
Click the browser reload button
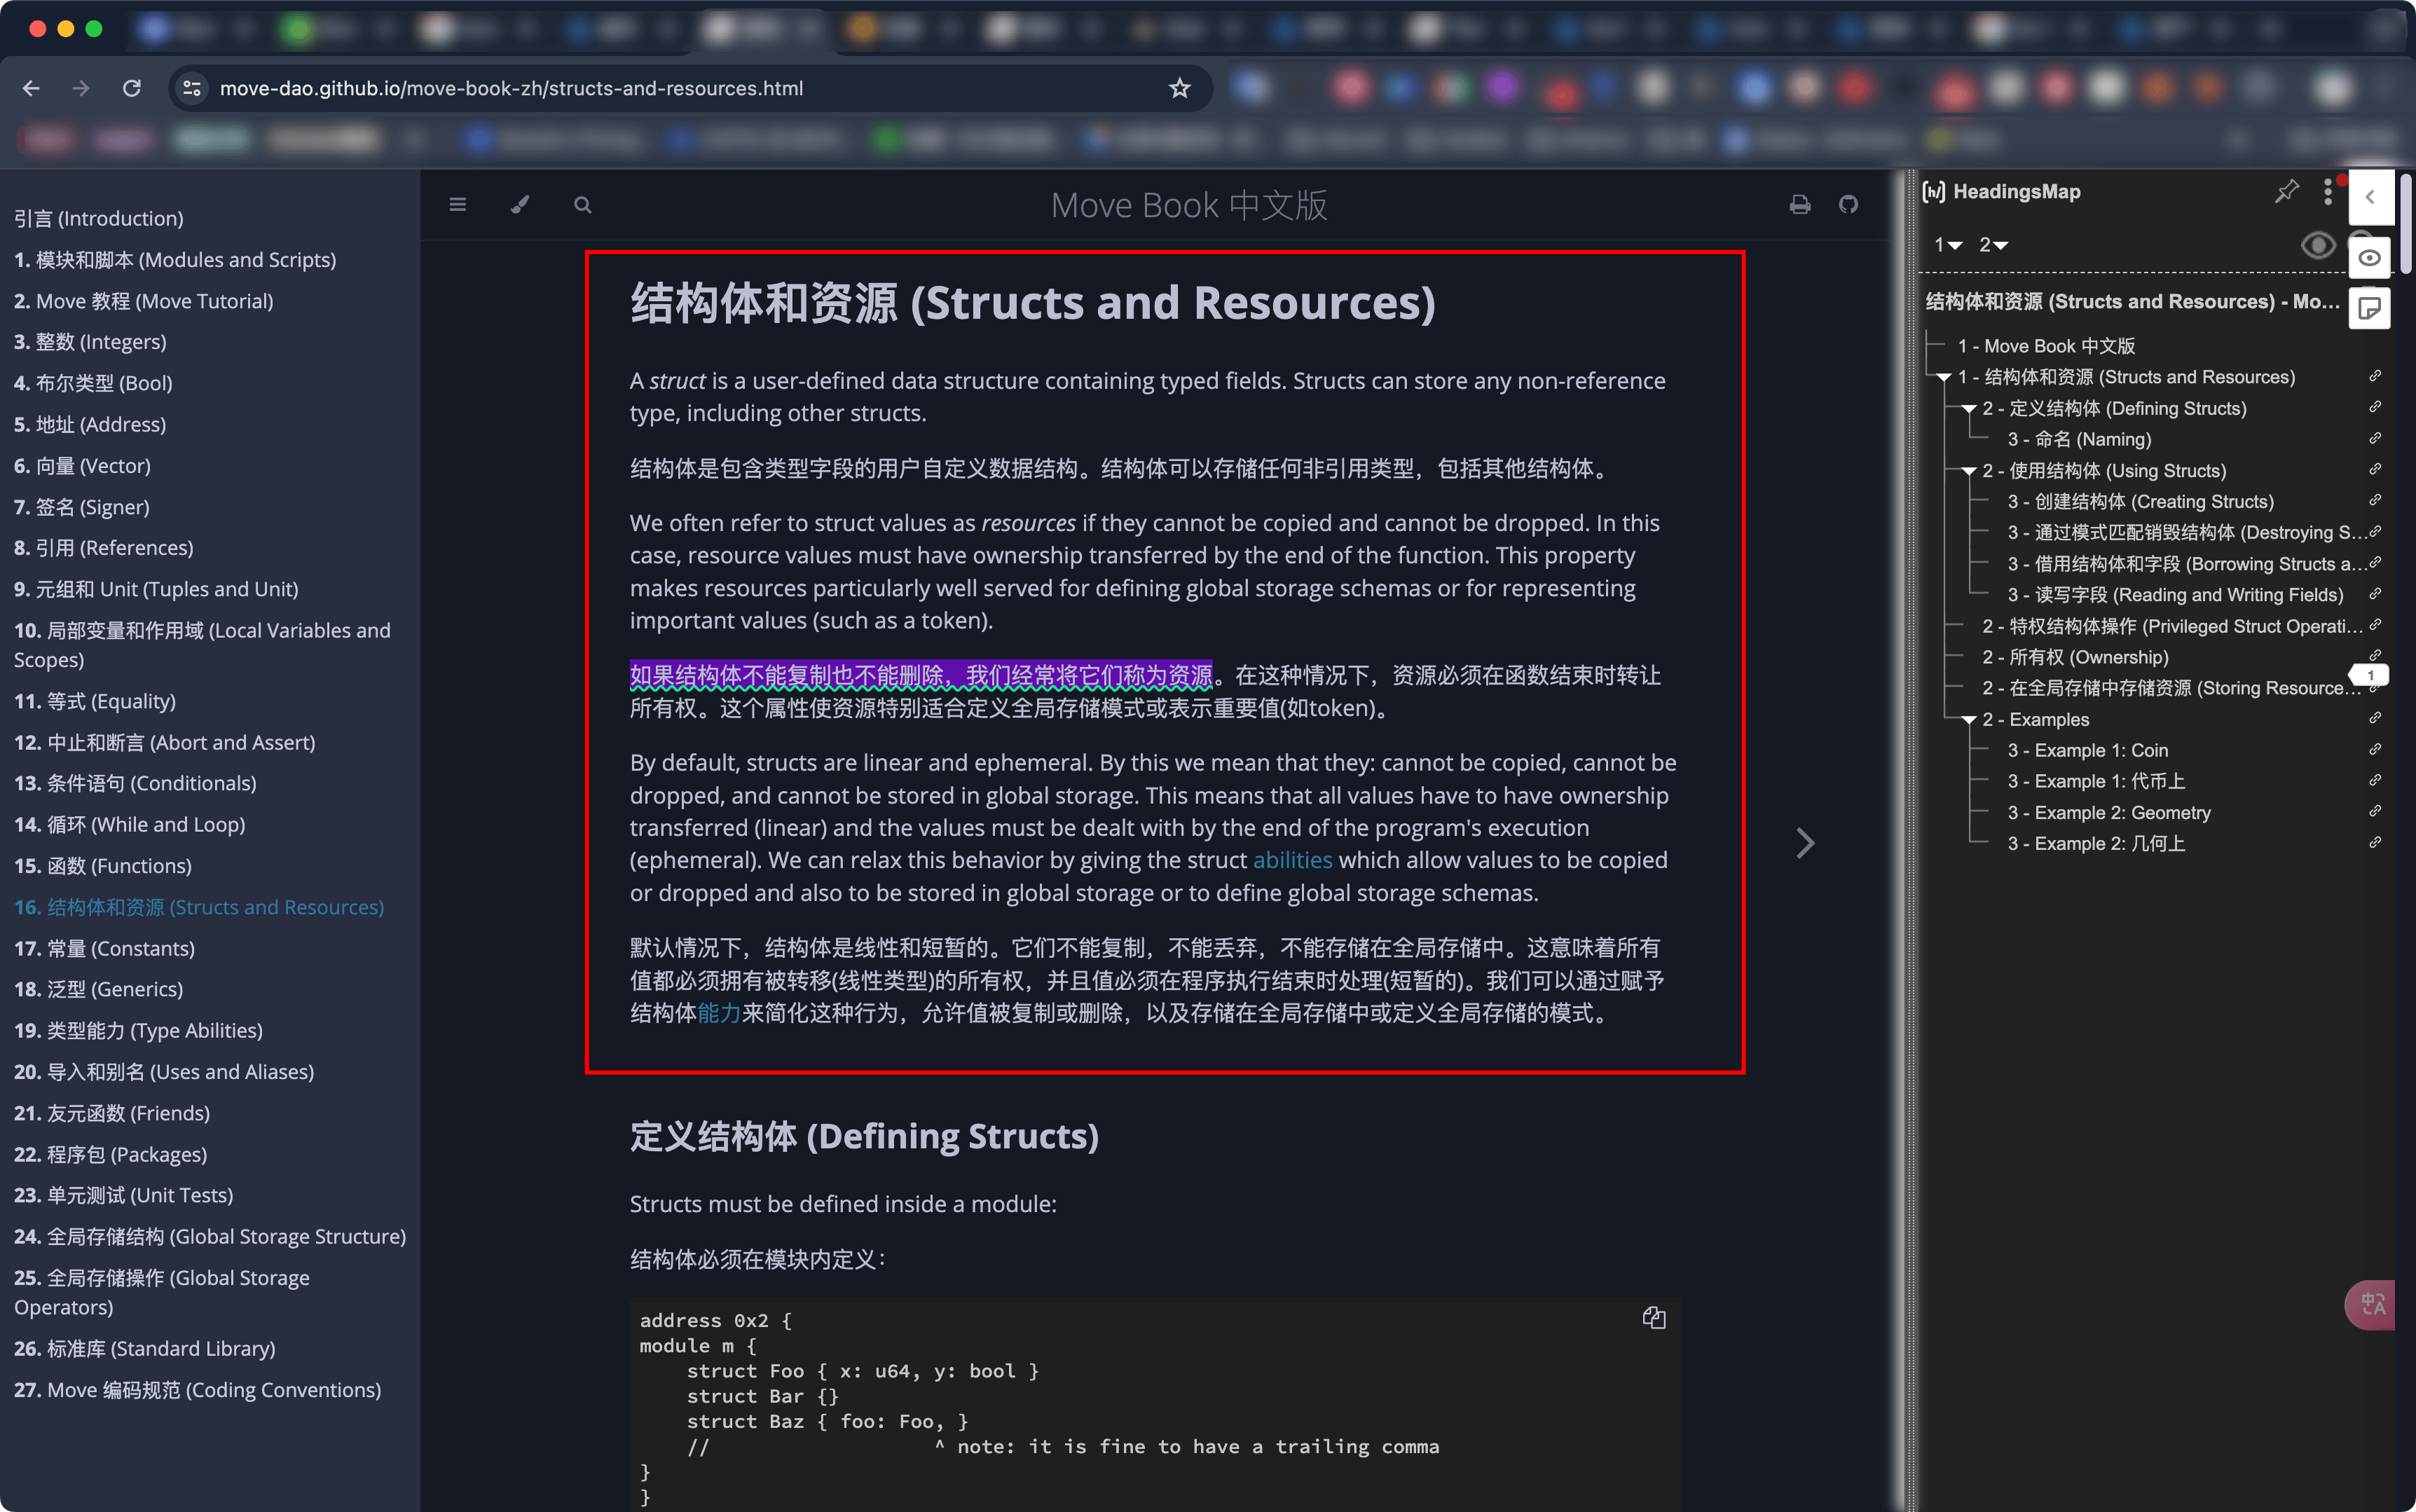click(131, 88)
